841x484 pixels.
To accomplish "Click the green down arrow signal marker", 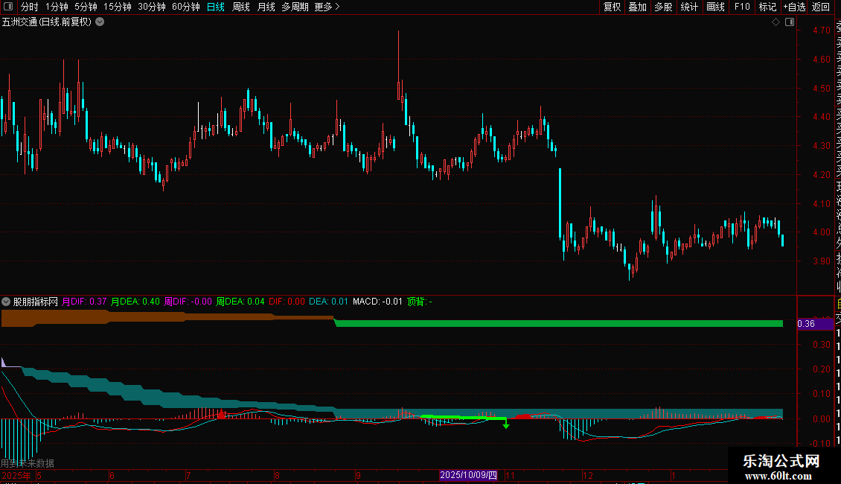I will coord(506,424).
